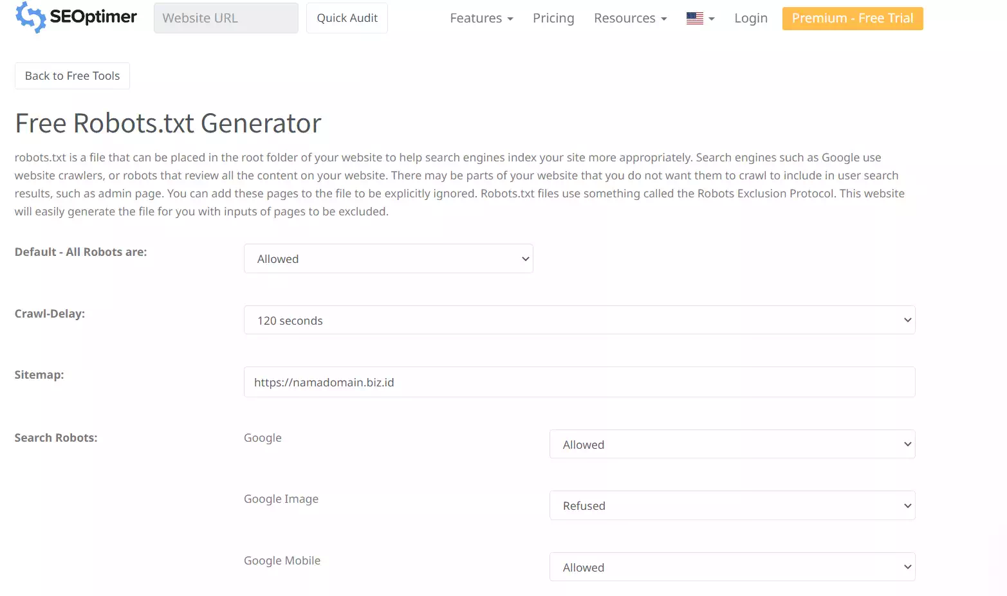Click the Search Robots label
1007x596 pixels.
click(56, 438)
